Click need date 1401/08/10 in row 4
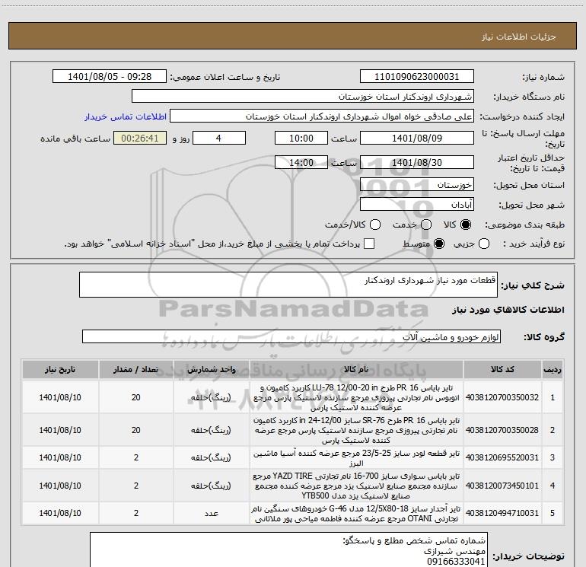This screenshot has height=567, width=586. (x=60, y=486)
